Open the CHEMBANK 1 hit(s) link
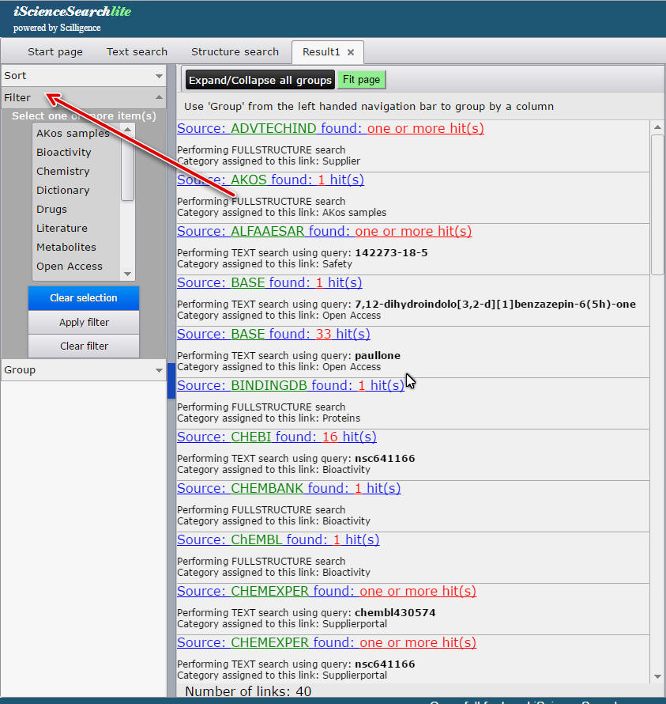This screenshot has height=704, width=666. pos(289,488)
